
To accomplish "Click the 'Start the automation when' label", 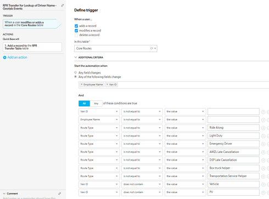I will [91, 66].
